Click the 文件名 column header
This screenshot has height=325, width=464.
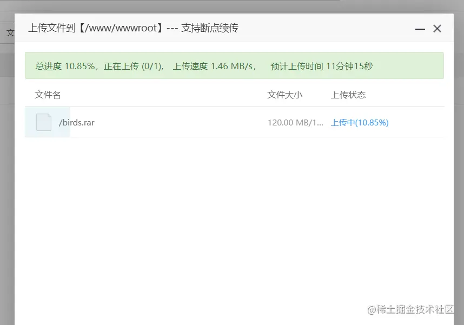click(48, 95)
